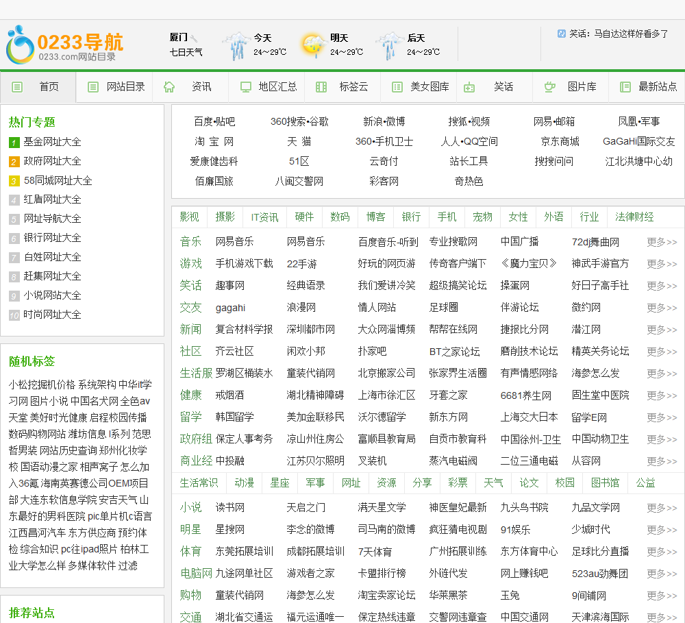Open the 百度•贴吧 link
Viewport: 685px width, 623px height.
[214, 121]
